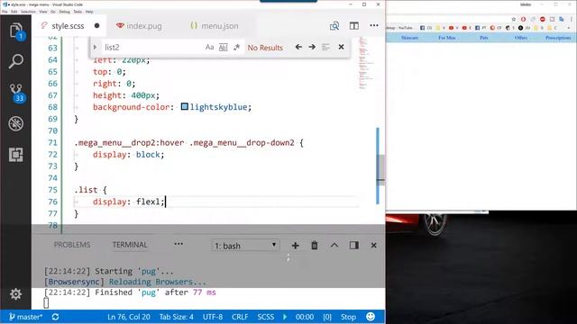Open the View menu

[43, 12]
